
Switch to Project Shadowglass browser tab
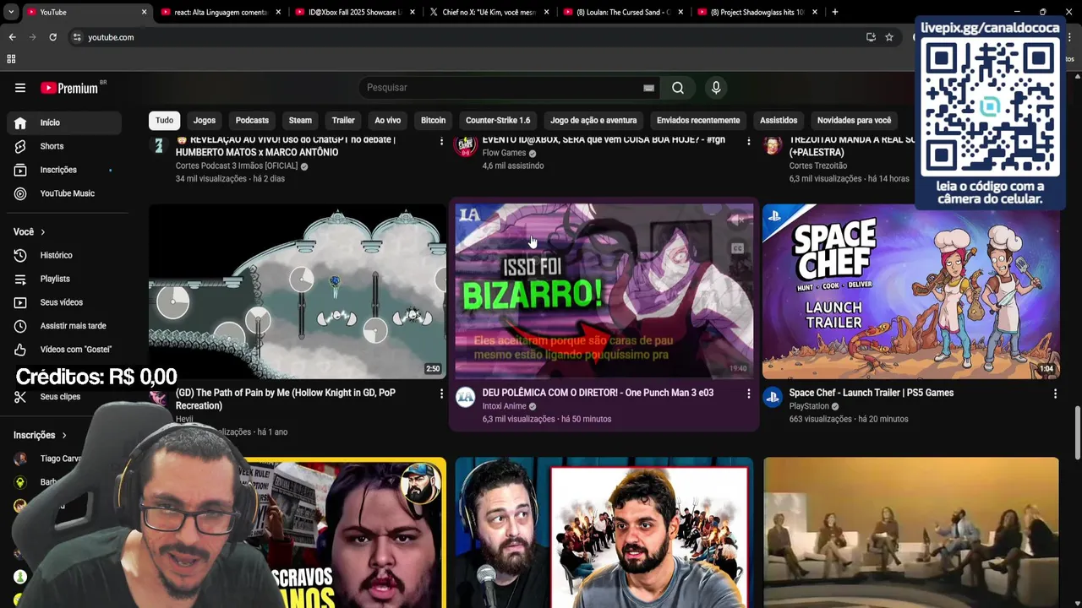(757, 12)
